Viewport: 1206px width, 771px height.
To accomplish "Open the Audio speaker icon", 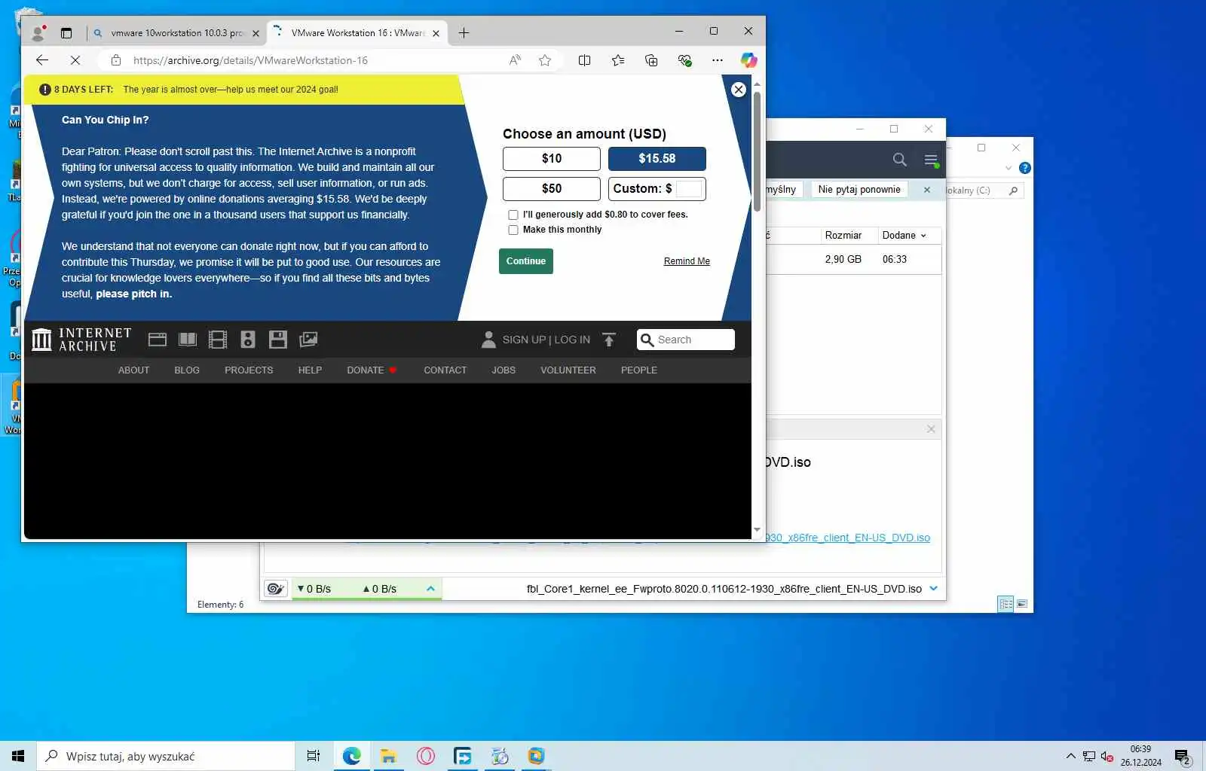I will pyautogui.click(x=248, y=340).
